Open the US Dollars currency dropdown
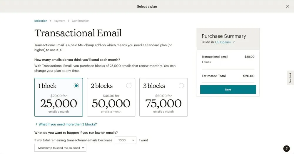294x154 pixels. tap(225, 42)
